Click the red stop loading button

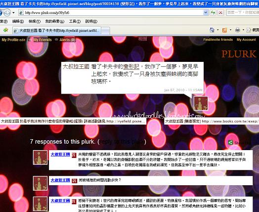point(220,12)
